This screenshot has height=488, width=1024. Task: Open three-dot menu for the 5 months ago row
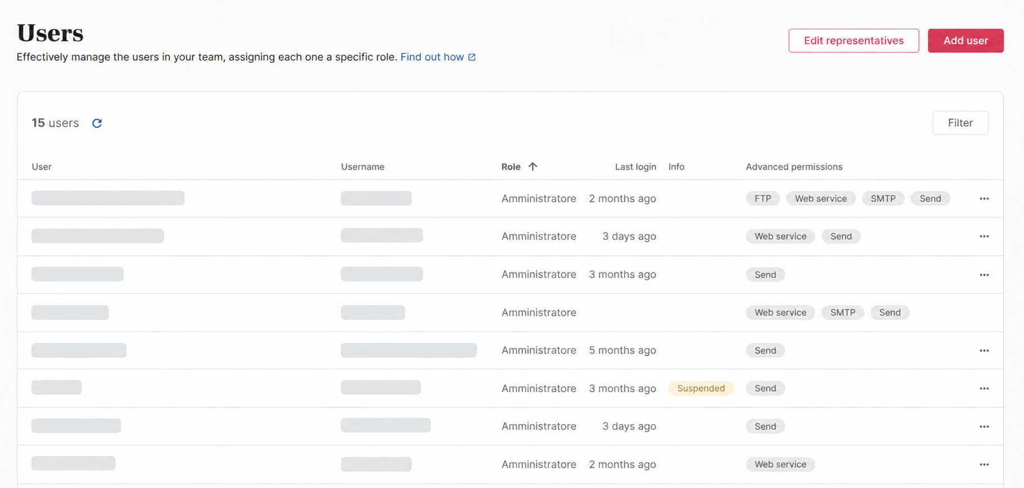point(984,351)
